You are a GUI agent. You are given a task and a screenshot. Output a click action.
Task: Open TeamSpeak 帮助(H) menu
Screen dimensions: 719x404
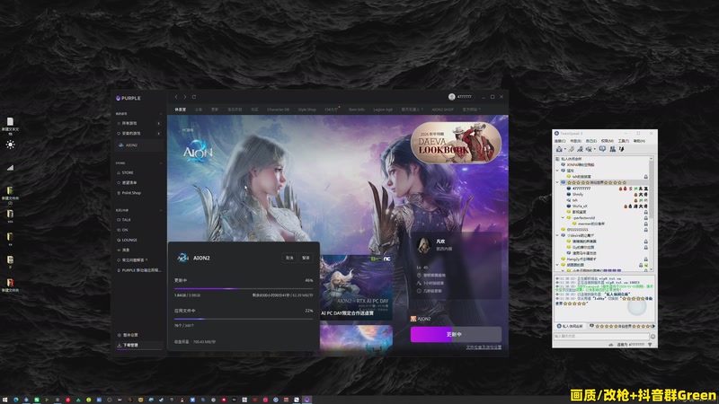(x=639, y=141)
